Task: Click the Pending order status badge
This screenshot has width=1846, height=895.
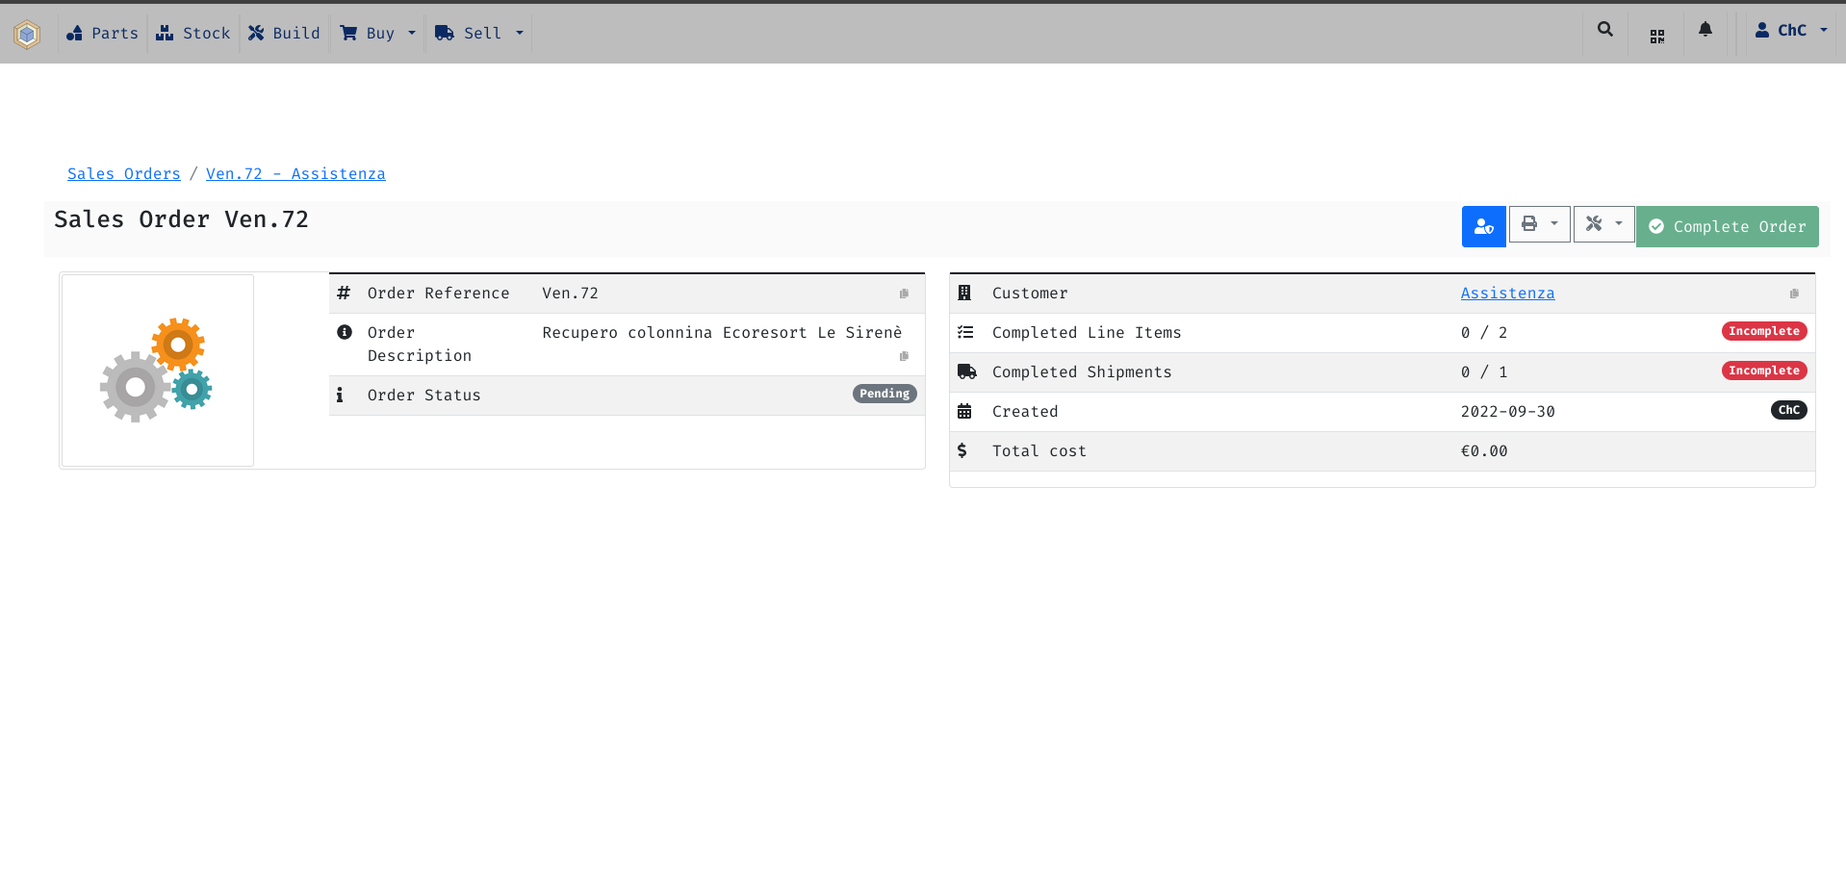Action: [884, 394]
